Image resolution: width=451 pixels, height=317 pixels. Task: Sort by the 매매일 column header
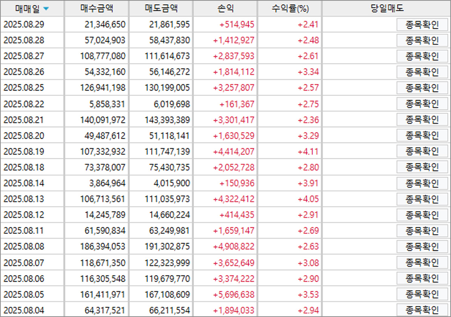(x=32, y=8)
